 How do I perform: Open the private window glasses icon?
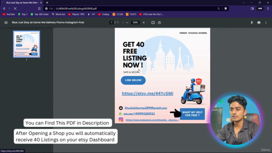[260, 8]
